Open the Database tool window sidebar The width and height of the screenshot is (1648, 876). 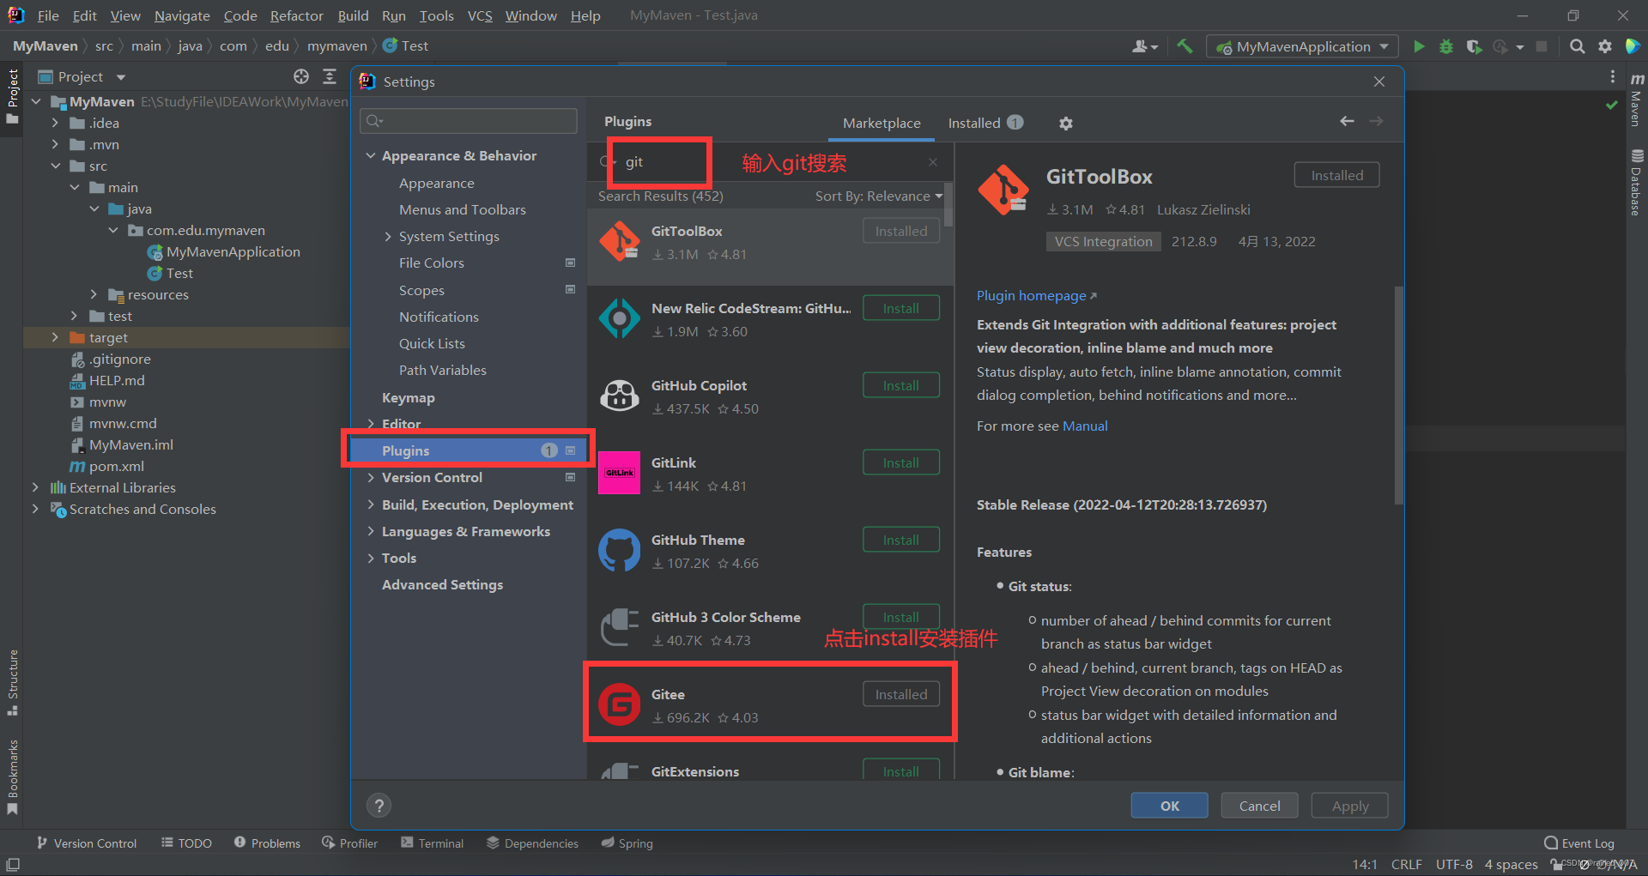(1636, 182)
